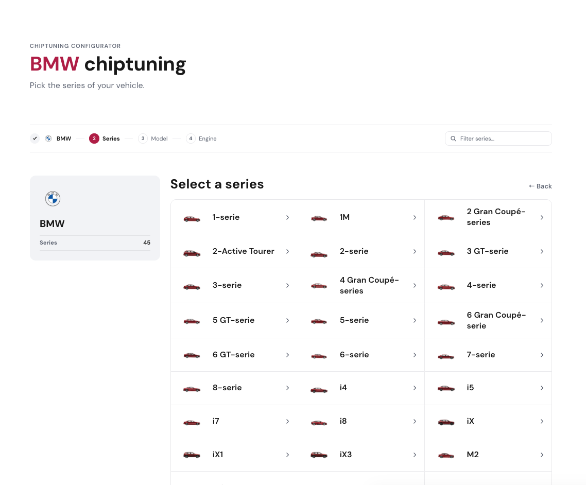Open M2 using its chevron arrow

coord(542,455)
